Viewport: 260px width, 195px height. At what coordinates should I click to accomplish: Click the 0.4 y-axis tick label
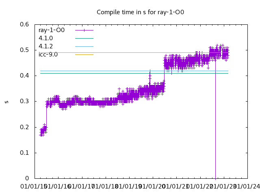25,76
